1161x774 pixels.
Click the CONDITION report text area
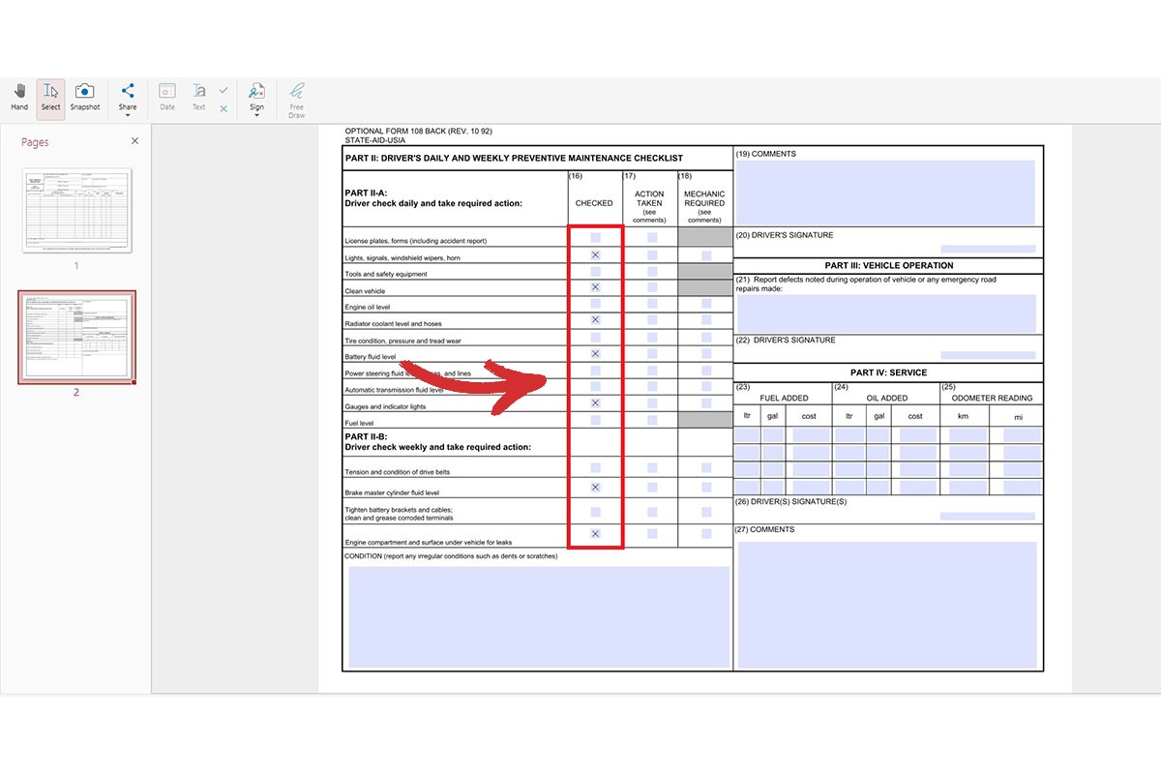pyautogui.click(x=539, y=616)
